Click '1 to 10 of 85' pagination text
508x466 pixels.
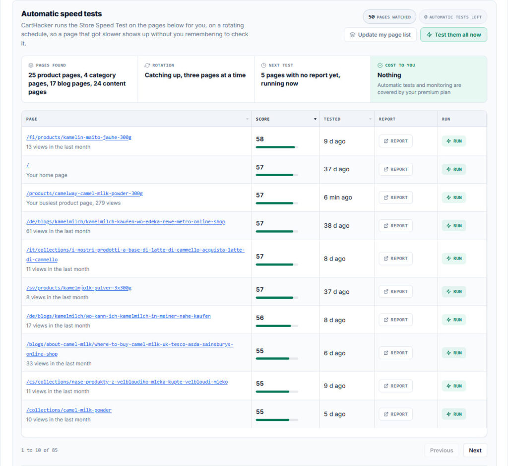pos(39,450)
